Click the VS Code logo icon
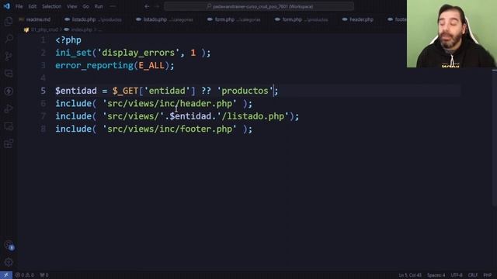 tap(7, 6)
